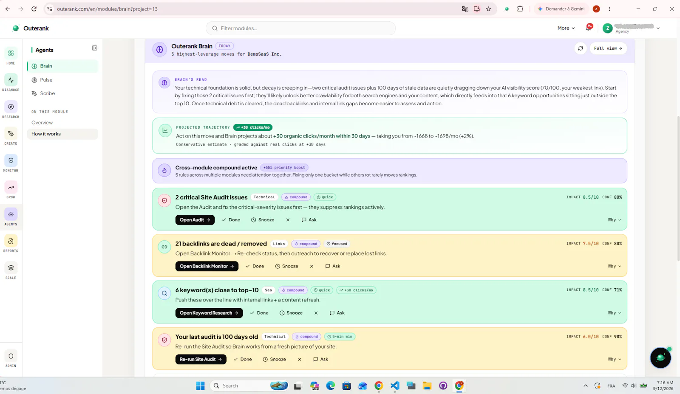Screen dimensions: 680x394
Task: Open the floating assistant chat bubble
Action: tap(660, 358)
